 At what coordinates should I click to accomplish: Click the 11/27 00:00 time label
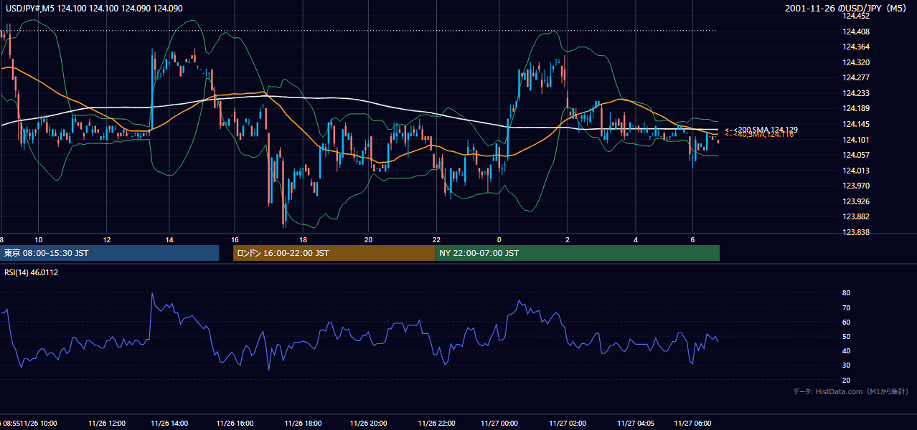[499, 423]
